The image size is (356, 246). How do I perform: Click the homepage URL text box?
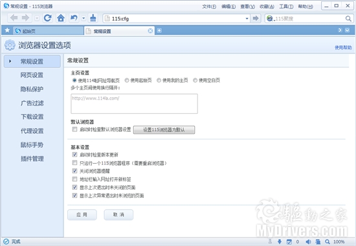click(134, 104)
